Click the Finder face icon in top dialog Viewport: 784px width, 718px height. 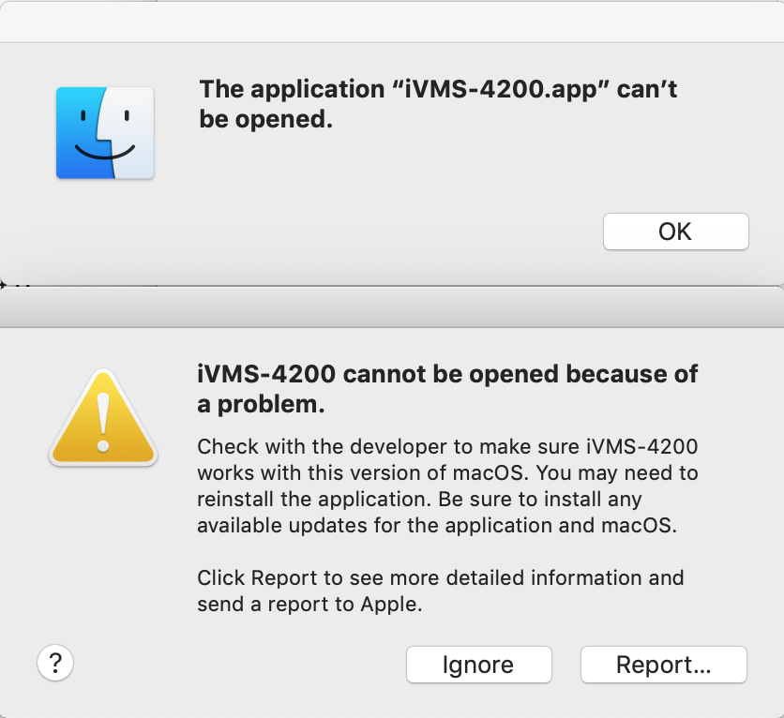coord(105,132)
